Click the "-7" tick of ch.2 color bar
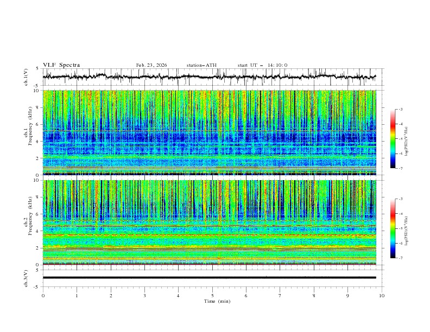 (400, 258)
